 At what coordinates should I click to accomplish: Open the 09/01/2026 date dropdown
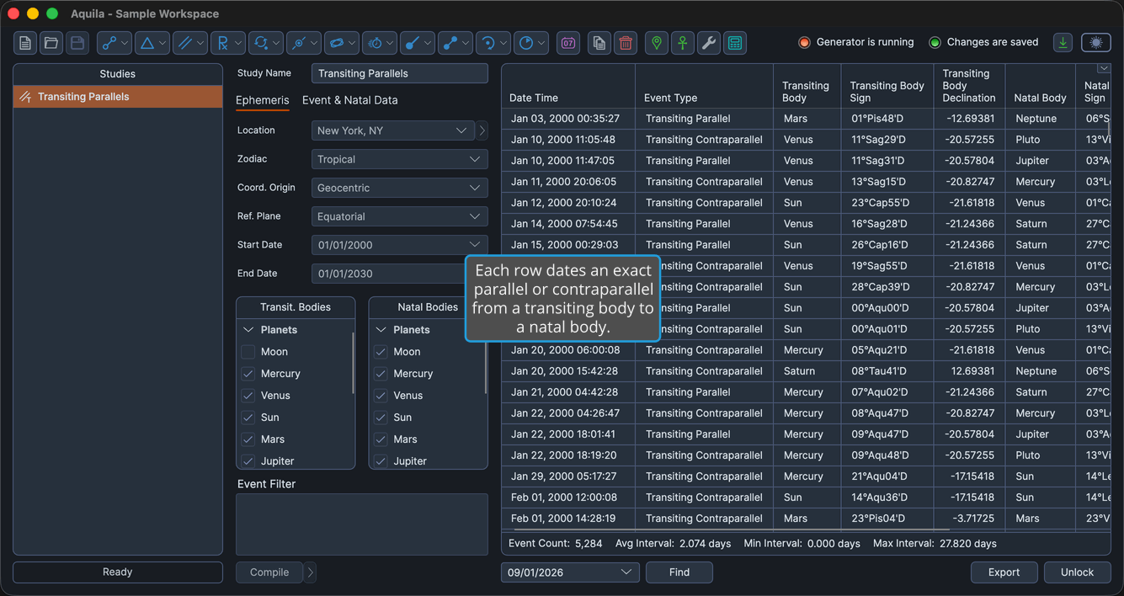[569, 572]
